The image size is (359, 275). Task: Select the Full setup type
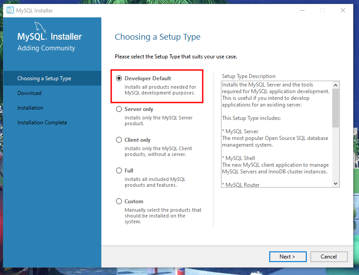[119, 171]
